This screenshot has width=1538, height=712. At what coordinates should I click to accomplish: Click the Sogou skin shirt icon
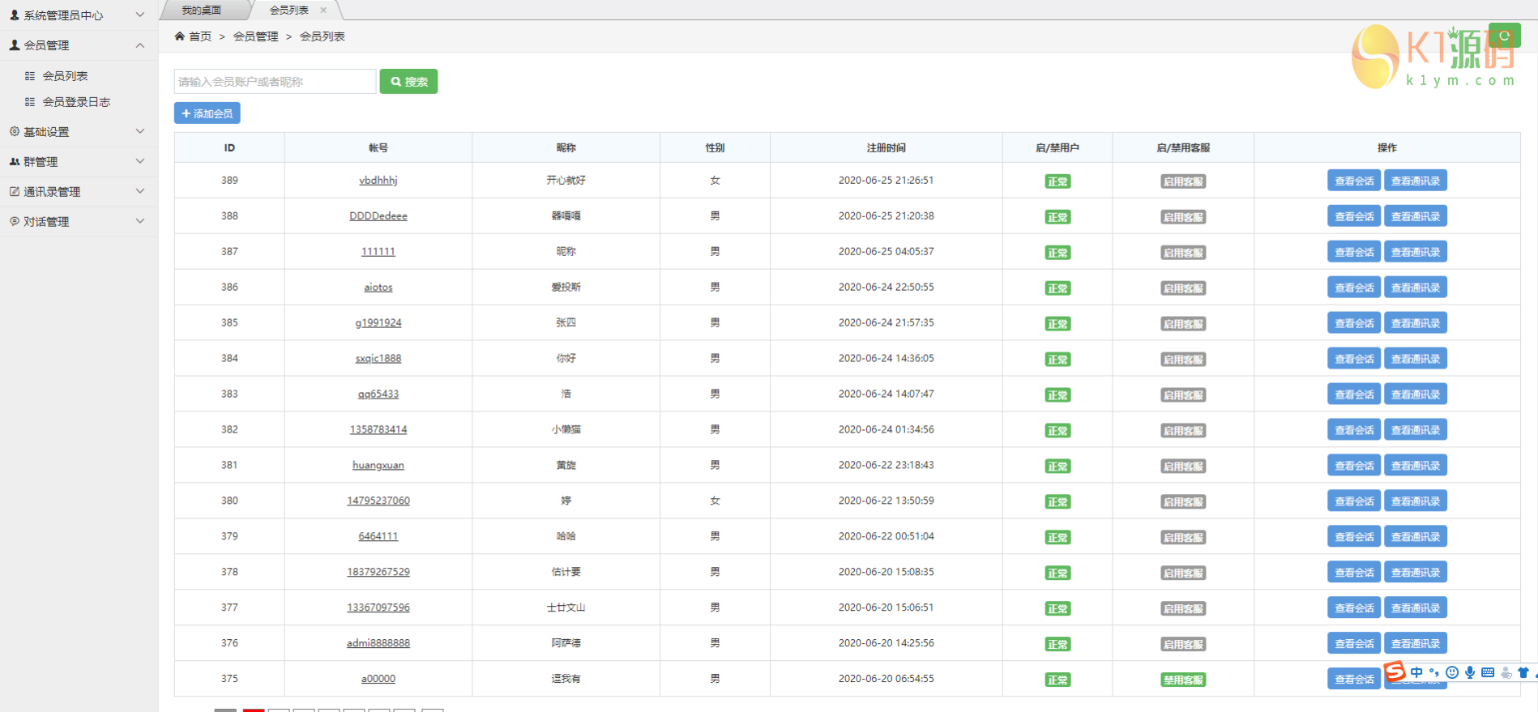pos(1523,672)
